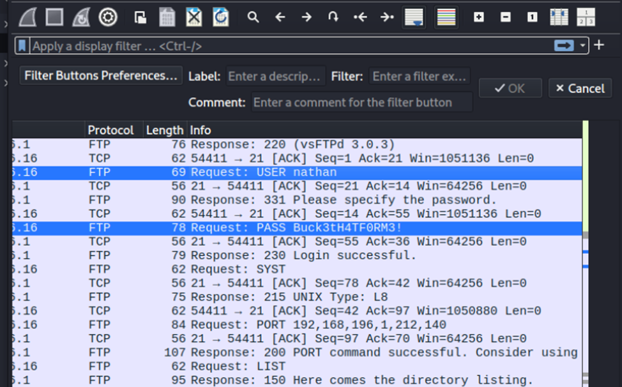Jump to the last packet
The height and width of the screenshot is (387, 622).
tap(387, 17)
